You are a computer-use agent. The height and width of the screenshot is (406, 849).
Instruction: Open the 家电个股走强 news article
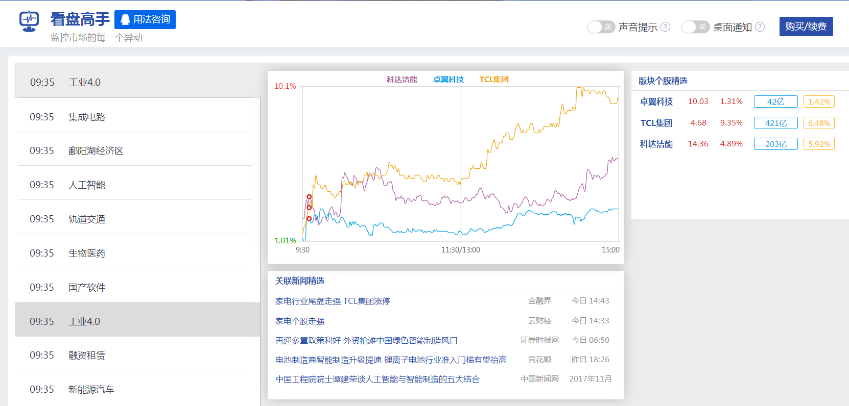[300, 321]
